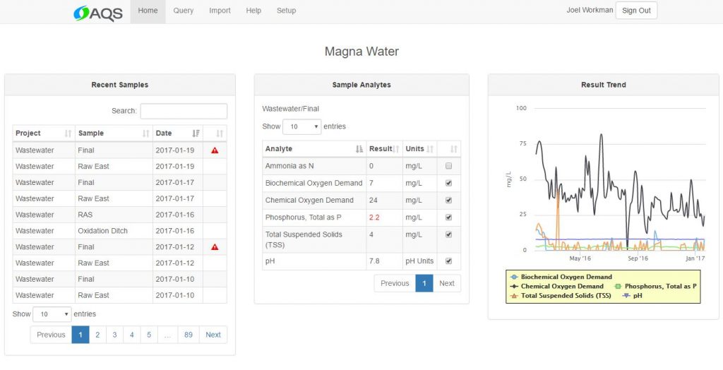Select Raw East sample dated 2017-01-12
Viewport: 723px width, 370px height.
click(120, 263)
